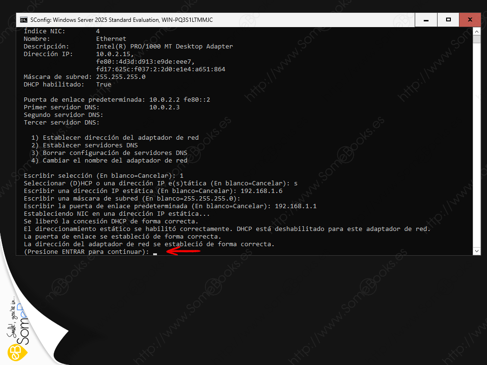This screenshot has width=487, height=365.
Task: Minimize the SConfig console window
Action: (426, 20)
